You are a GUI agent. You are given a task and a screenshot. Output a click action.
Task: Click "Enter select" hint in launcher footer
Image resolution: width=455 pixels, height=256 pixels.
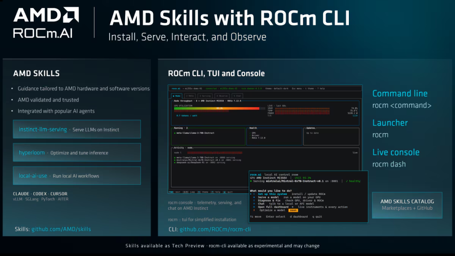click(276, 216)
